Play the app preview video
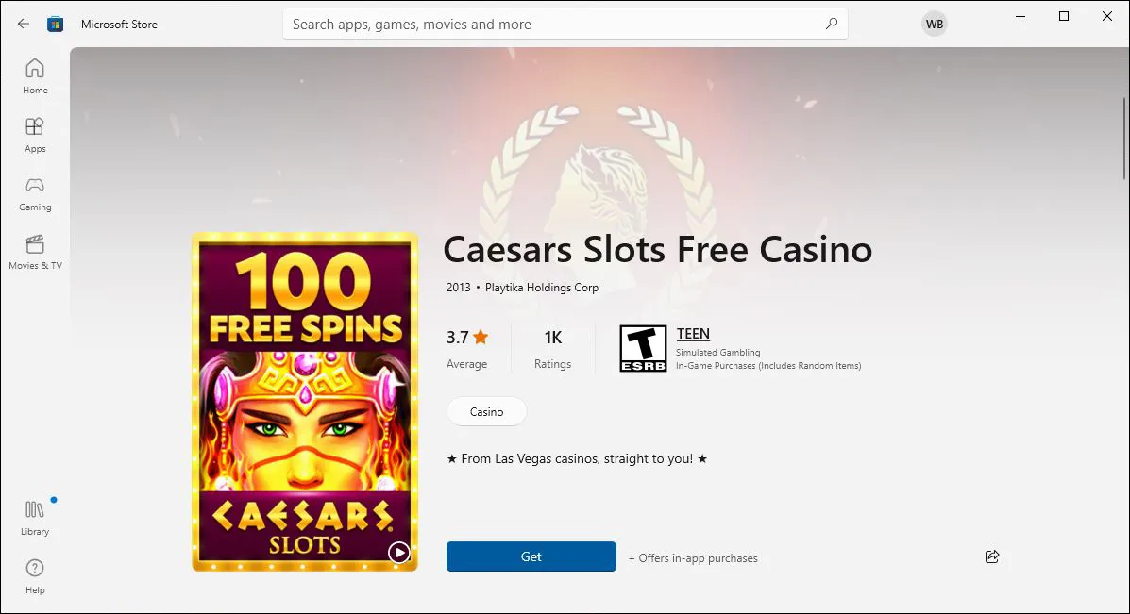 click(398, 553)
